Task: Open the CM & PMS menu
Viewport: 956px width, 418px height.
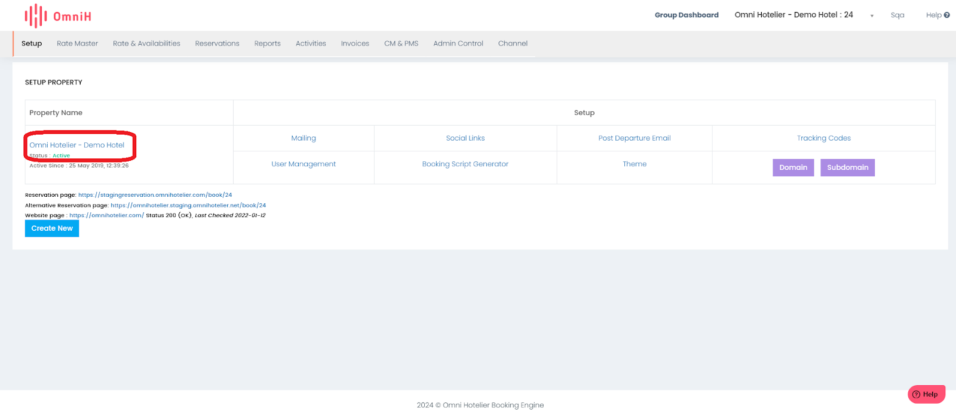Action: (401, 44)
